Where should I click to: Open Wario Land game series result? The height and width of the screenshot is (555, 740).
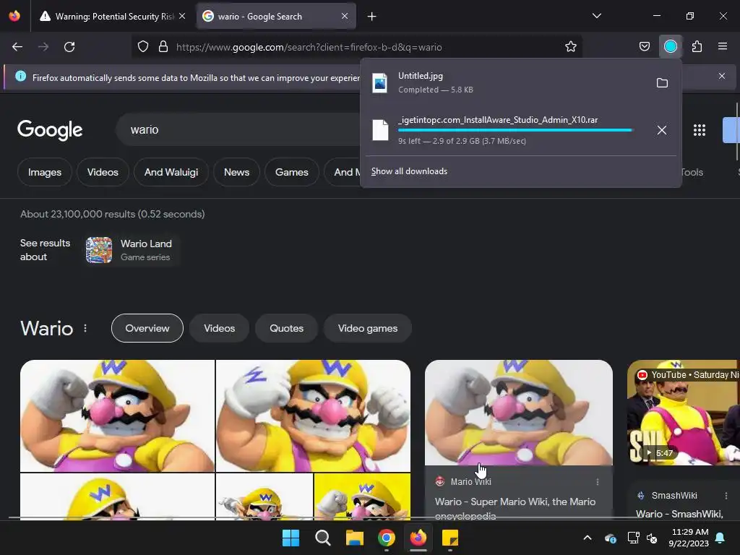[132, 250]
